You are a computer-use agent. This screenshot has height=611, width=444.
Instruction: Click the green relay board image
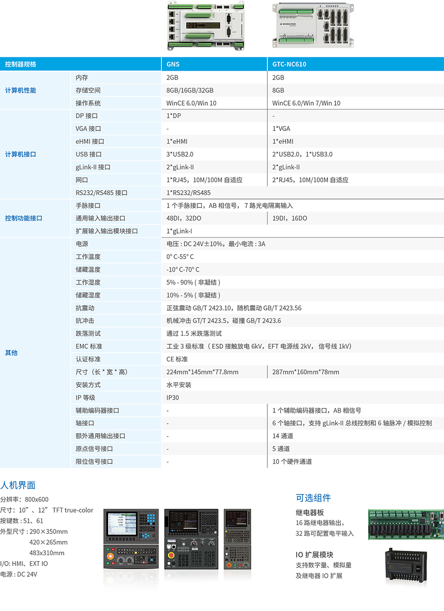(406, 525)
